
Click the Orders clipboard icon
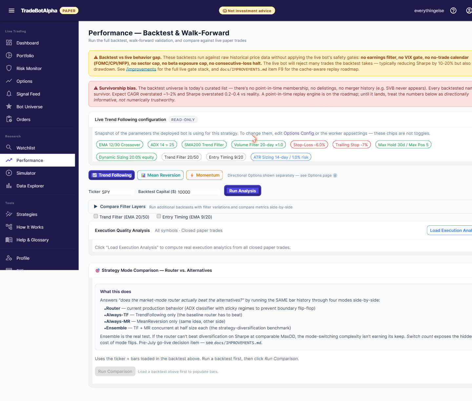[9, 119]
